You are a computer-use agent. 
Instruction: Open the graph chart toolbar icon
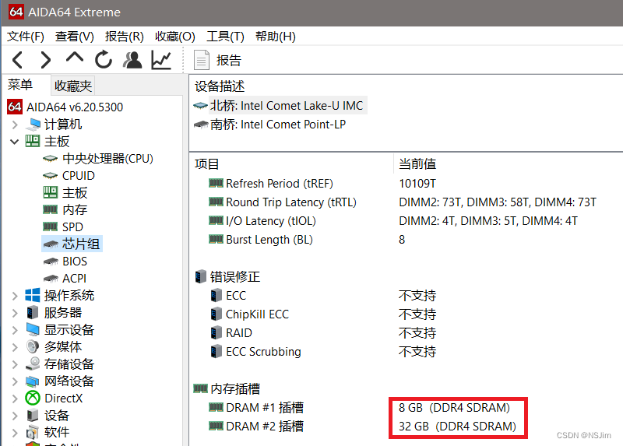161,61
